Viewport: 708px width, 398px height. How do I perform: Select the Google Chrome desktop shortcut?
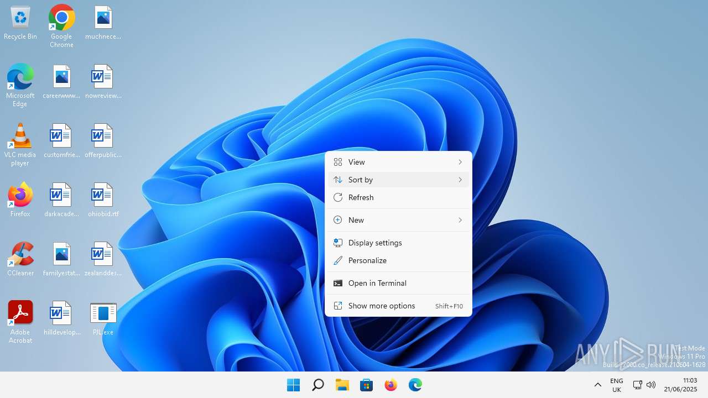(61, 26)
